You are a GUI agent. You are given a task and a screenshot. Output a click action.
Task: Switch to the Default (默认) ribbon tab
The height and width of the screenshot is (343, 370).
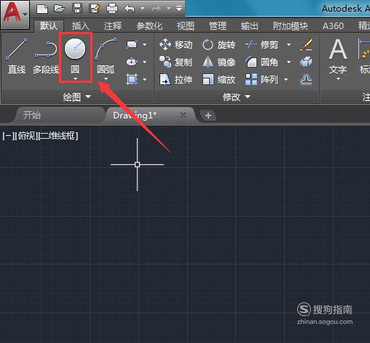tap(49, 25)
